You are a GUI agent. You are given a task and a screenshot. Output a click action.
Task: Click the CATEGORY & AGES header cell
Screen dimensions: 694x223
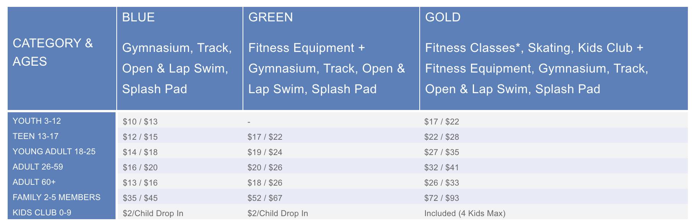[62, 58]
